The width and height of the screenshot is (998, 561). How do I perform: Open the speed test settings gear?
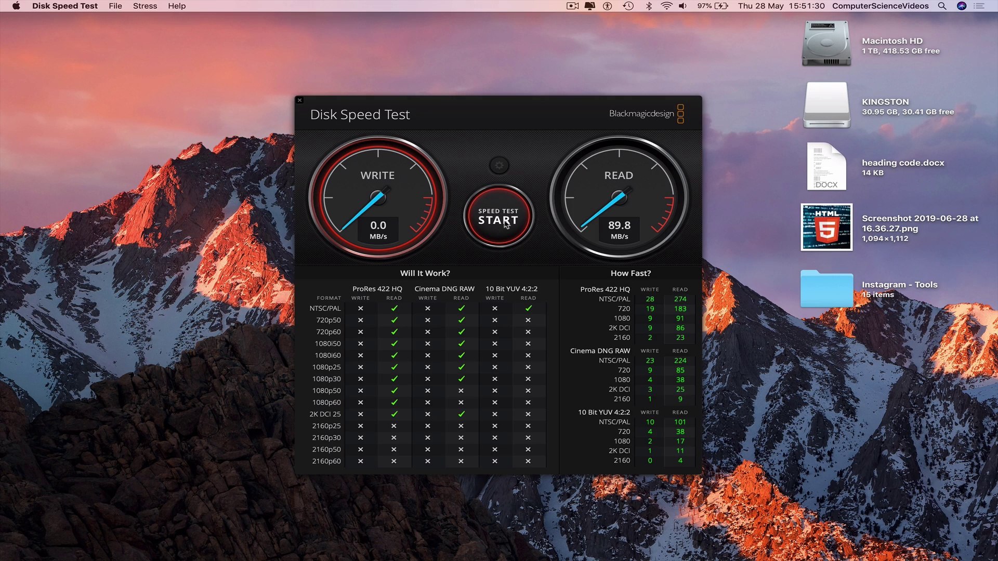tap(498, 165)
